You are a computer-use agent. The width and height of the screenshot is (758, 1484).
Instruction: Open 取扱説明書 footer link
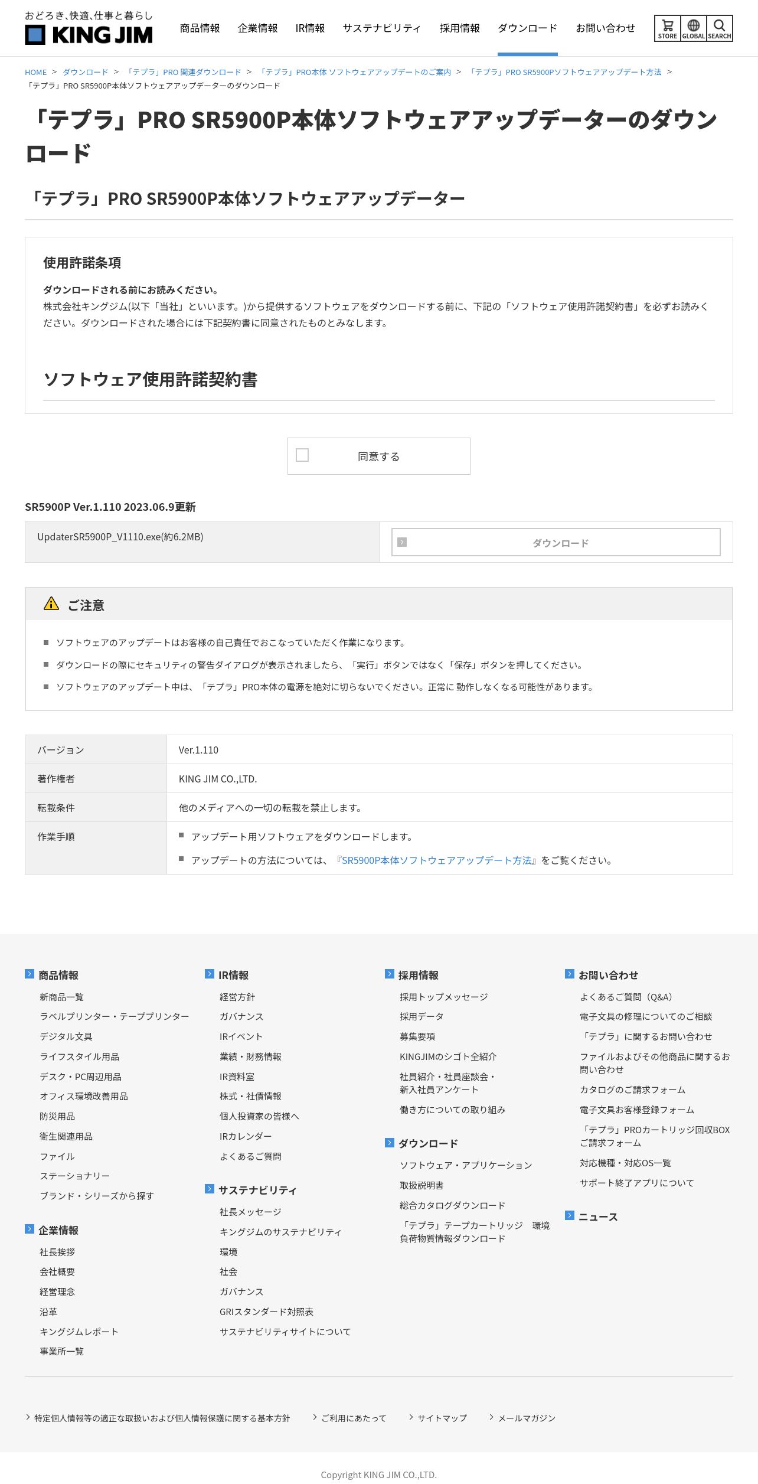click(x=422, y=1185)
